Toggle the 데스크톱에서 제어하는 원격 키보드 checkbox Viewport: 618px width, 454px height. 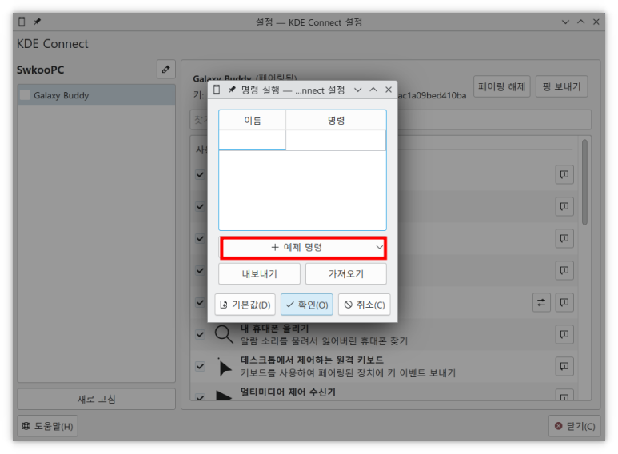click(200, 366)
